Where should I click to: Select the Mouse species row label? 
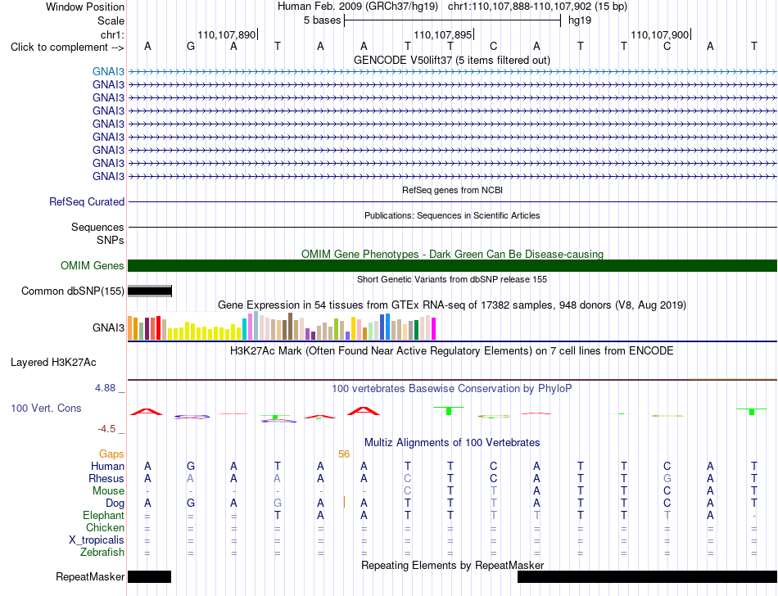108,491
